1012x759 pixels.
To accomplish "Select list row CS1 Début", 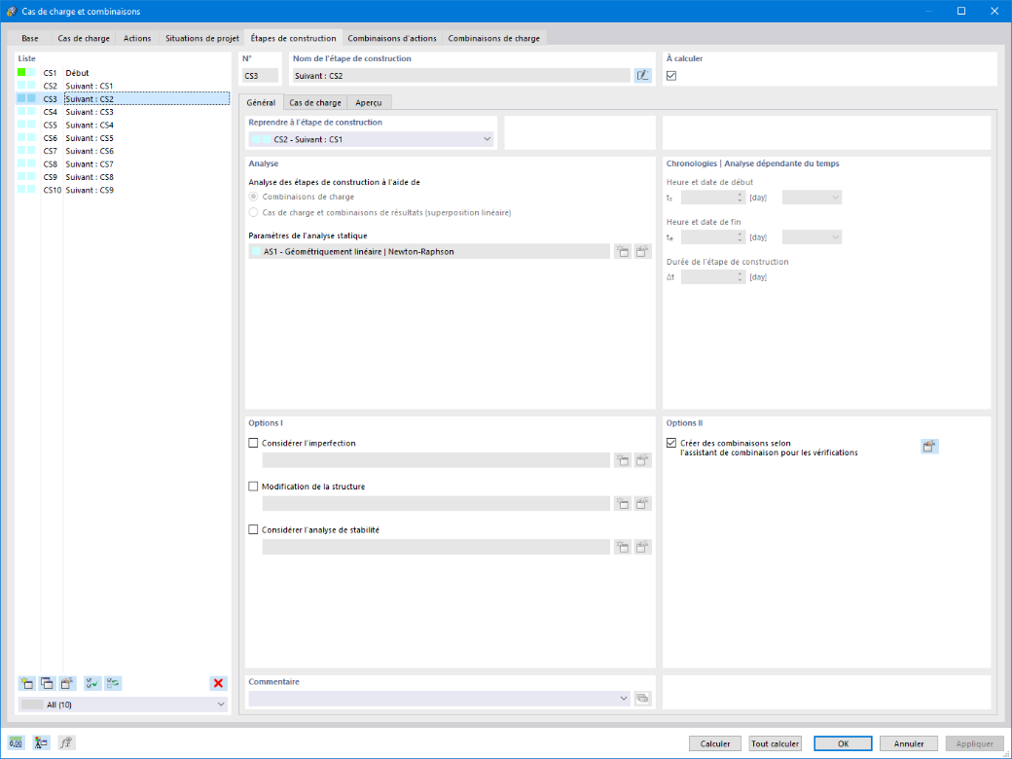I will [x=123, y=73].
